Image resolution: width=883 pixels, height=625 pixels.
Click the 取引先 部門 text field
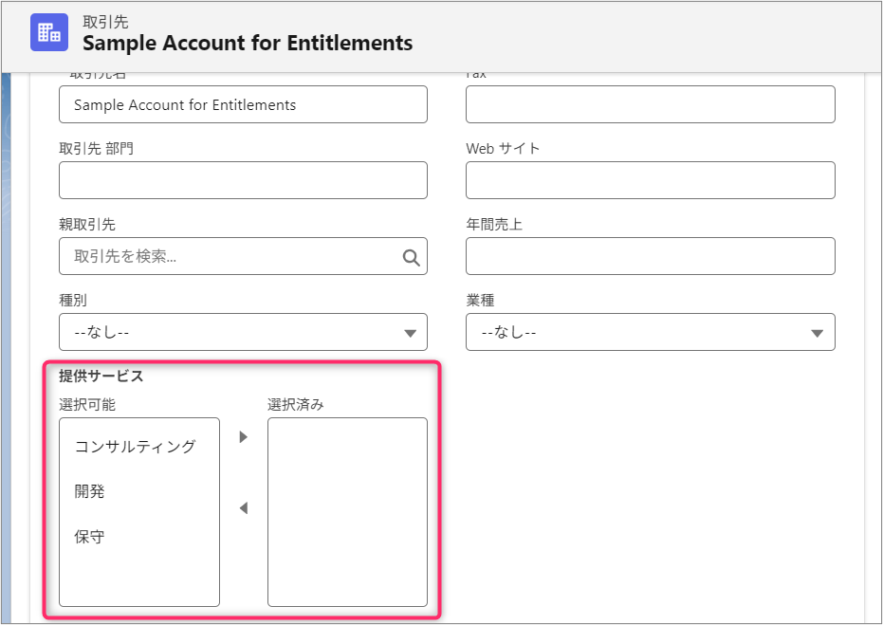[243, 180]
